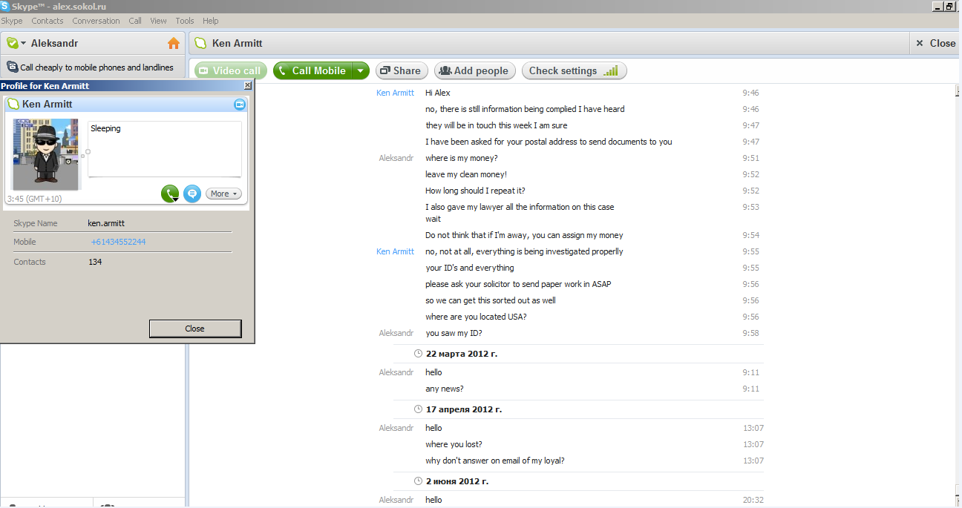Viewport: 962px width, 508px height.
Task: Close the Ken Armitt conversation
Action: click(x=936, y=43)
